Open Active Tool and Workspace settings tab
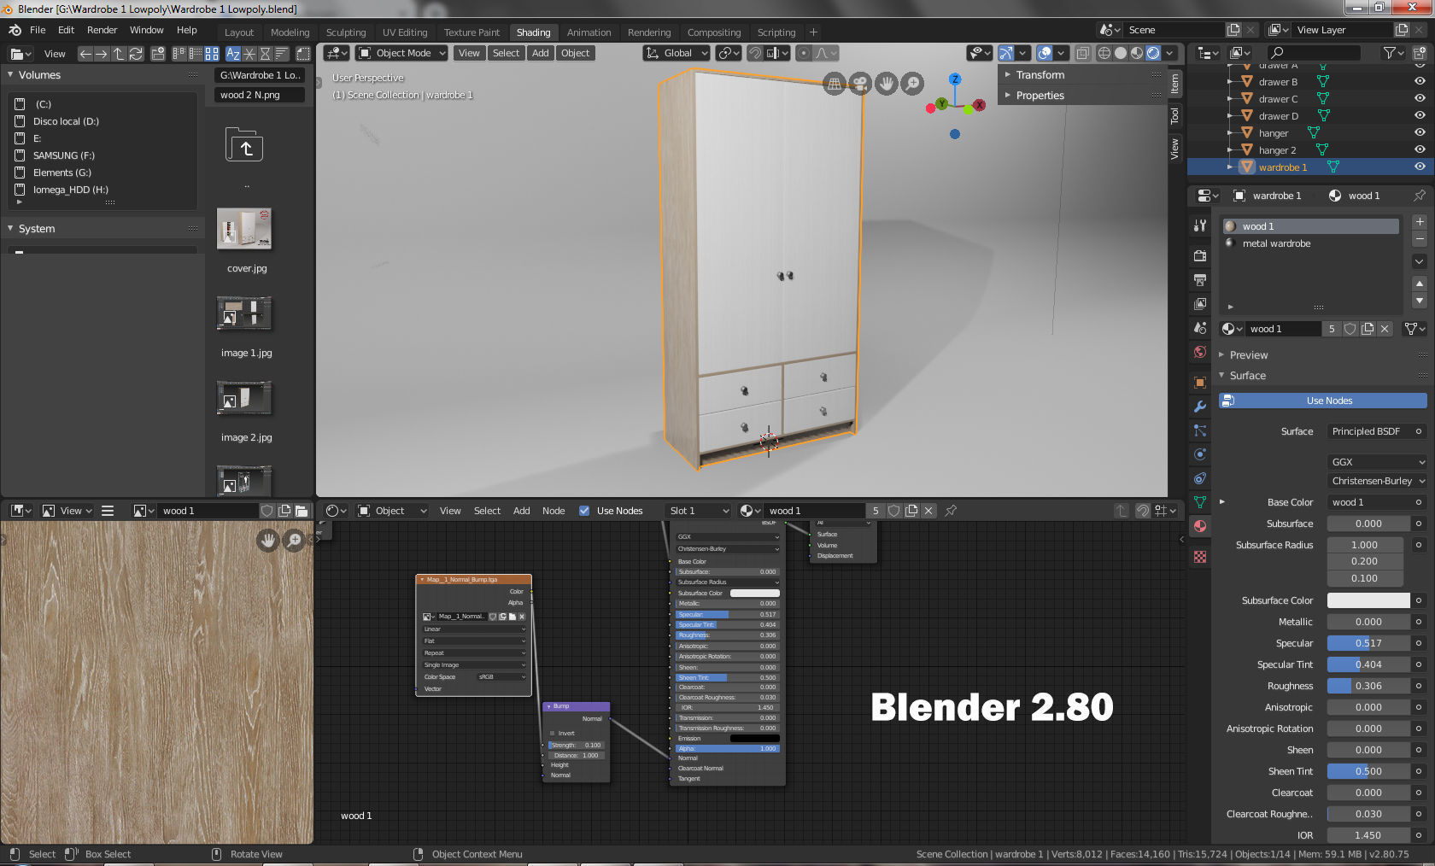 1200,225
